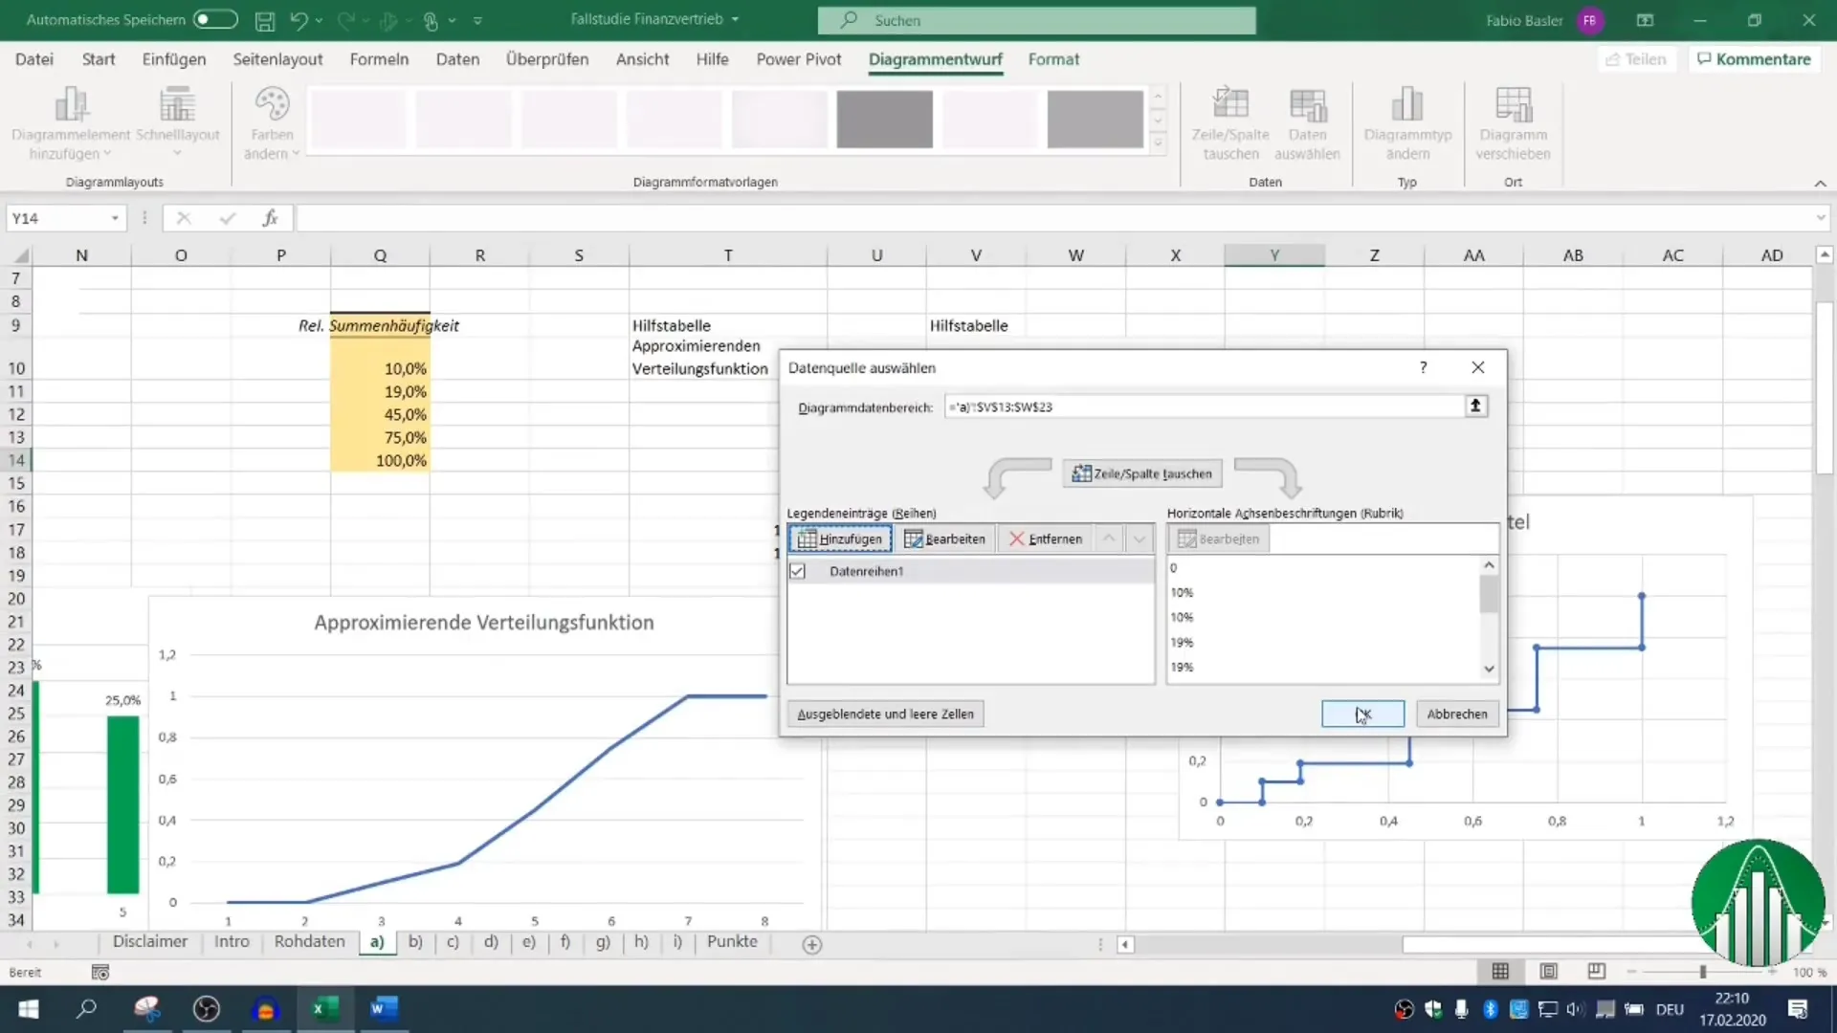Select the Punkte sheet tab
Screen dimensions: 1837x1033
[x=732, y=942]
